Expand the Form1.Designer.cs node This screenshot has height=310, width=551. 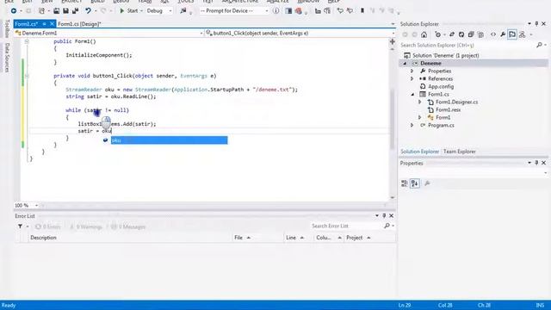[420, 102]
